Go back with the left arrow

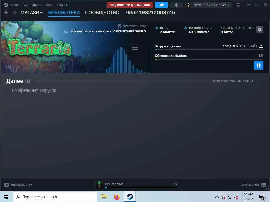click(x=6, y=12)
